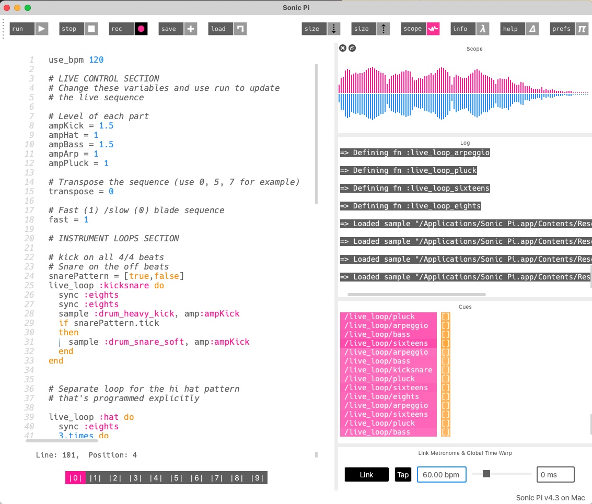Click the help delta icon
This screenshot has height=504, width=592.
[532, 29]
